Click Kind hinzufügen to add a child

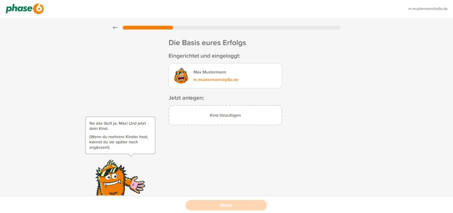(x=225, y=115)
